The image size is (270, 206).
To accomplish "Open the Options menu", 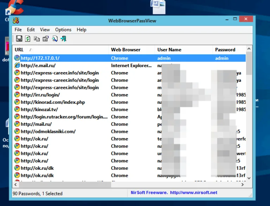I will pos(63,30).
